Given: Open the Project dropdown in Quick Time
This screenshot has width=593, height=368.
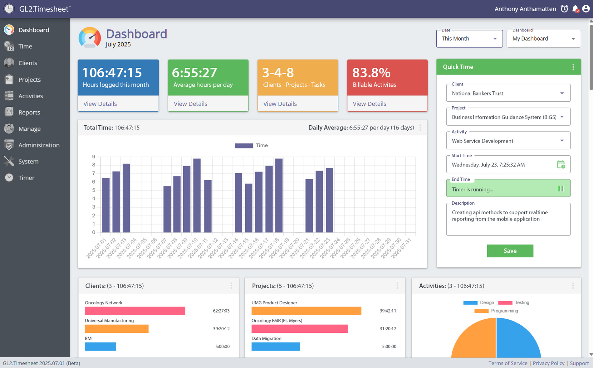Looking at the screenshot, I should [508, 117].
